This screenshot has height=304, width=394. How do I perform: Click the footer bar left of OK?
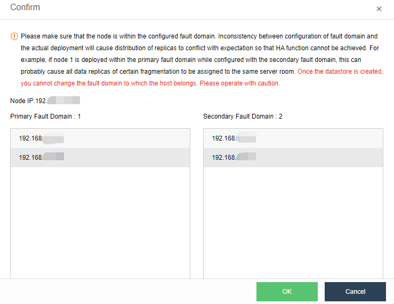coord(128,292)
